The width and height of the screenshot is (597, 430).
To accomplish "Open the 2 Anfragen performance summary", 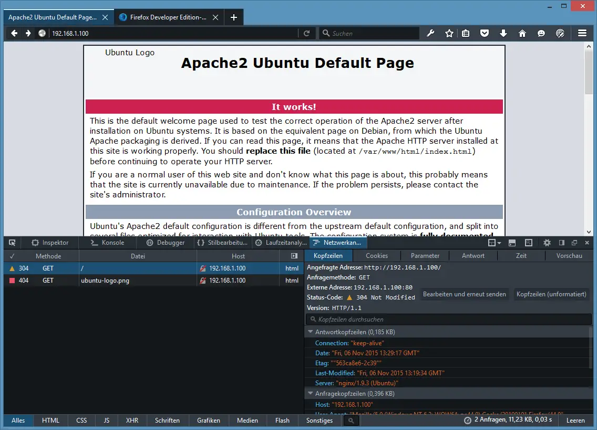I will point(508,420).
